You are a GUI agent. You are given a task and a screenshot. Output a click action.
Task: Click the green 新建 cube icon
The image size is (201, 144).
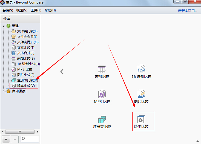(8, 26)
